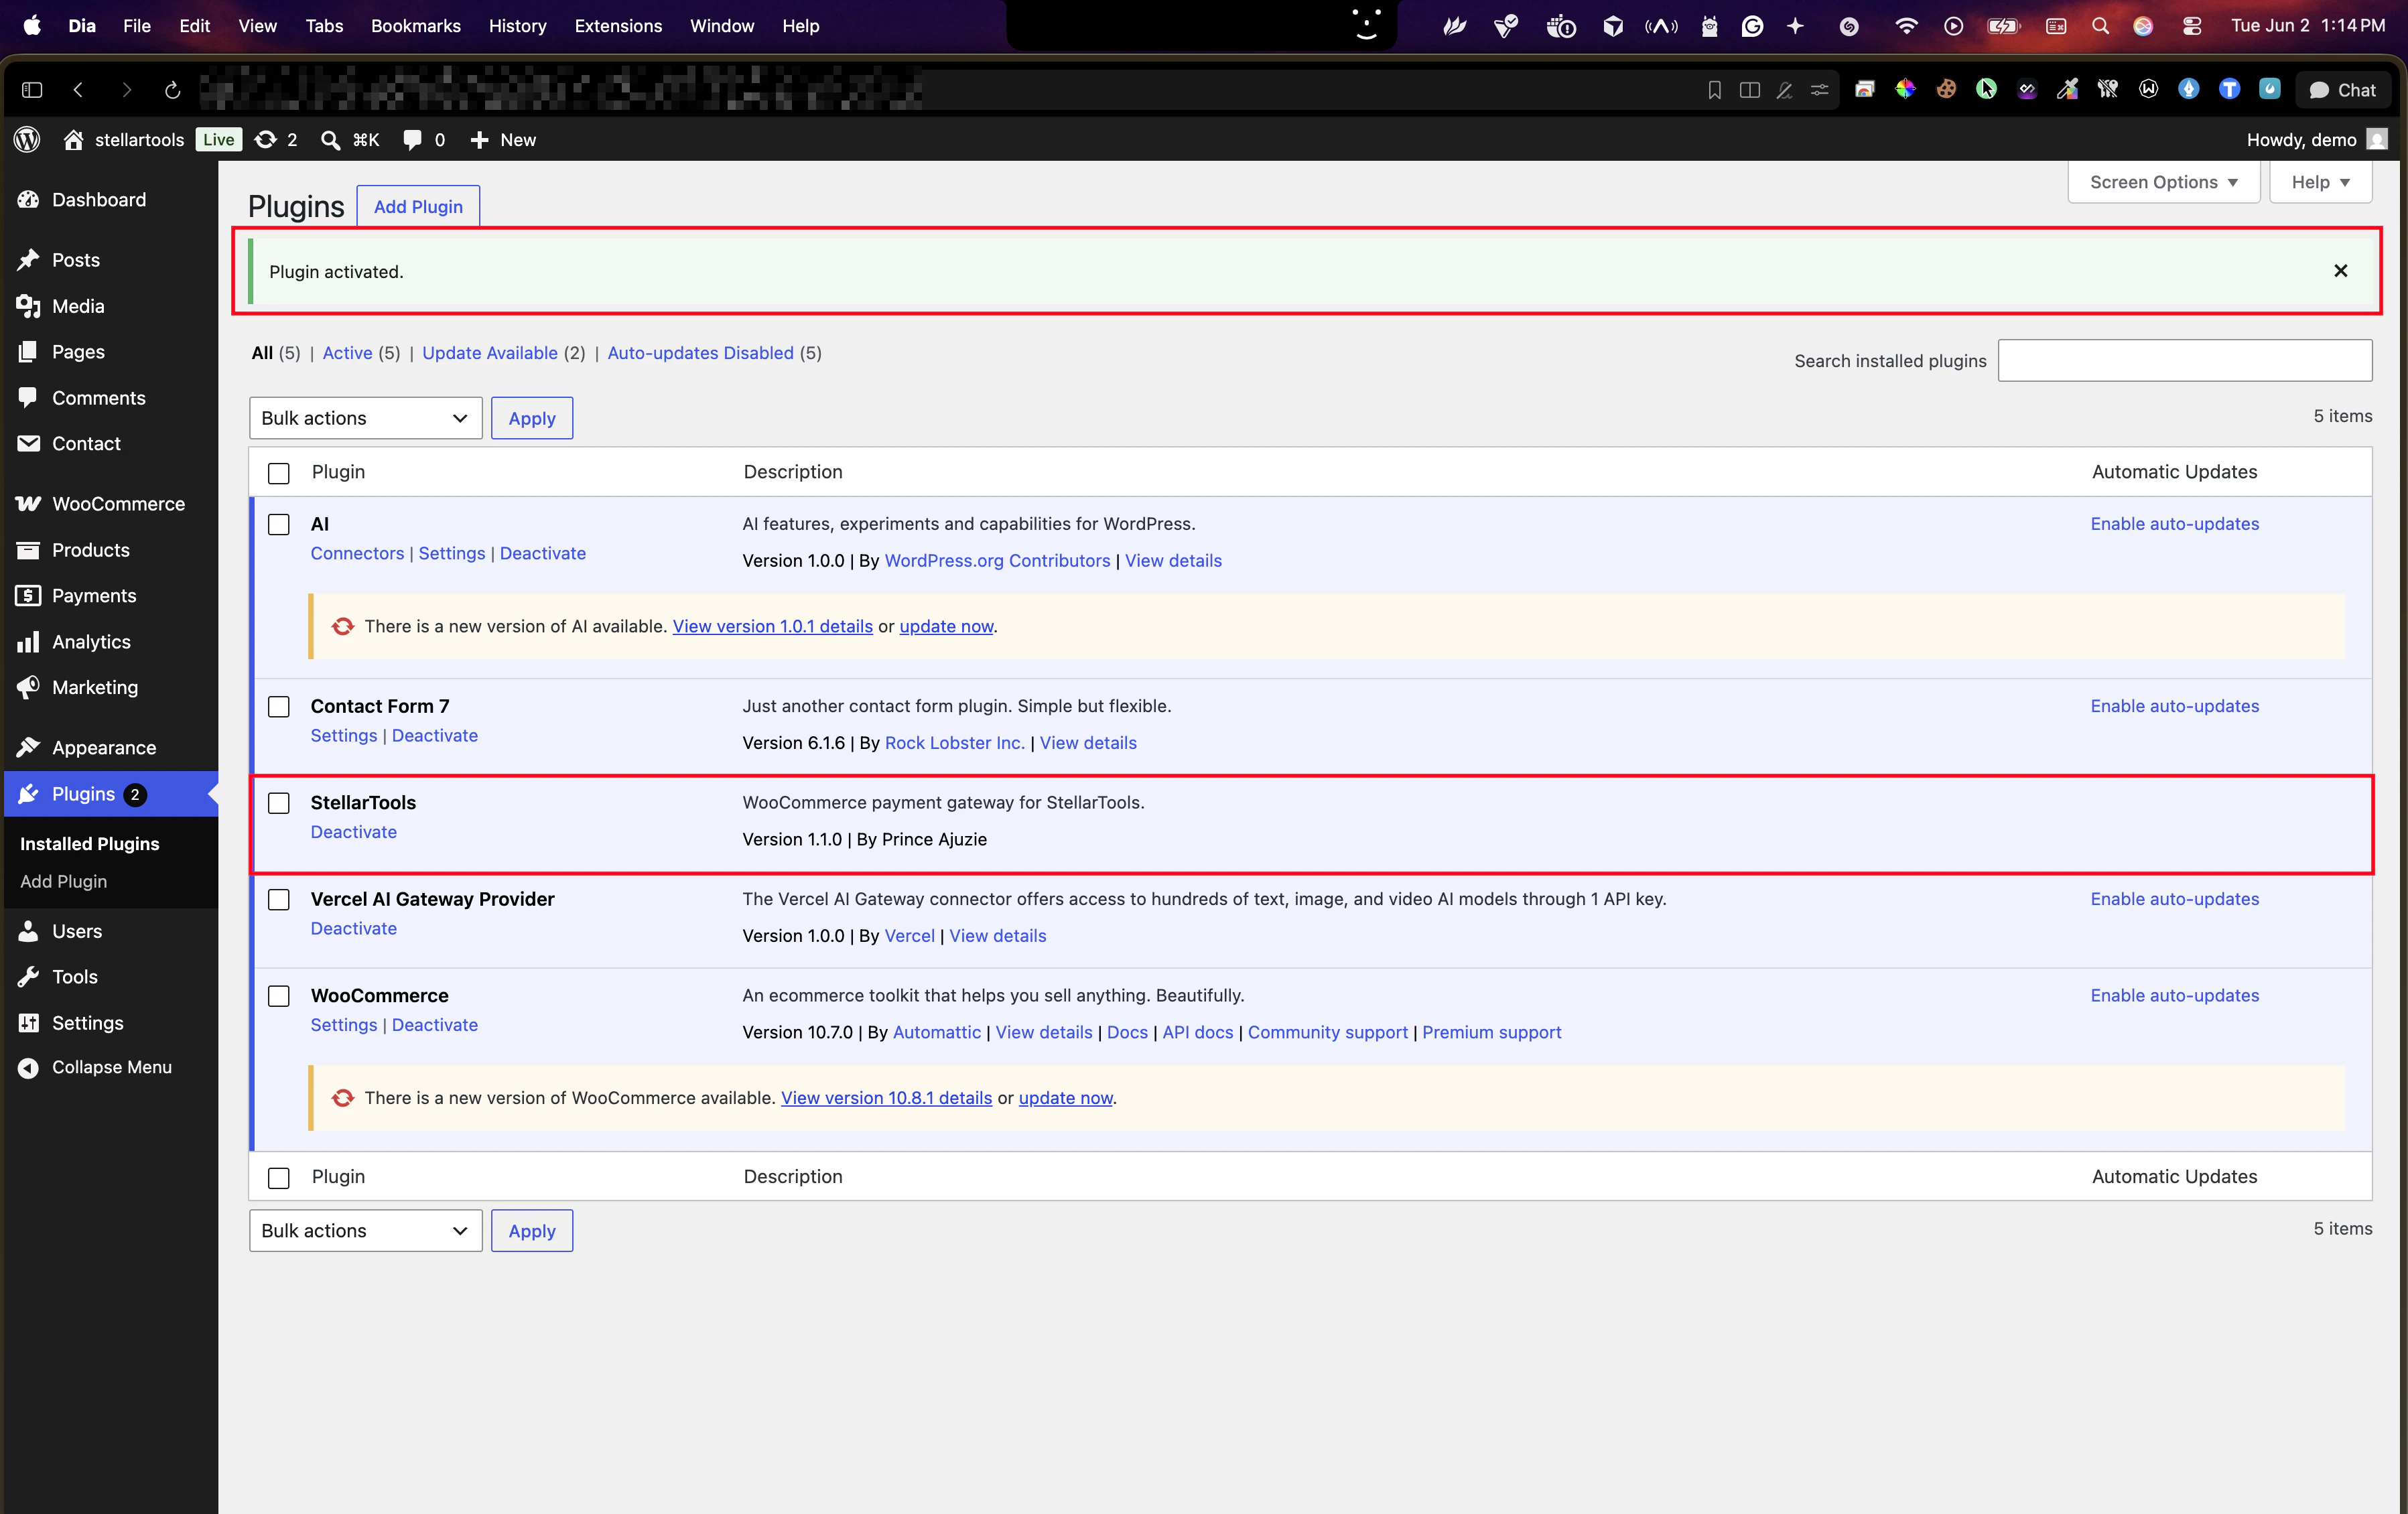Open Marketing in the sidebar
The image size is (2408, 1514).
point(95,687)
